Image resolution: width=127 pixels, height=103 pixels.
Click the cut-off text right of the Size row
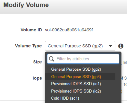[125, 63]
